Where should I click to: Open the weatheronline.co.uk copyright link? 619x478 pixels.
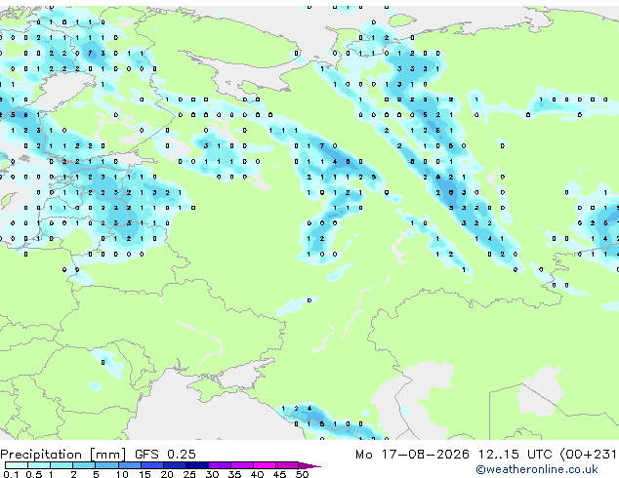[x=537, y=469]
